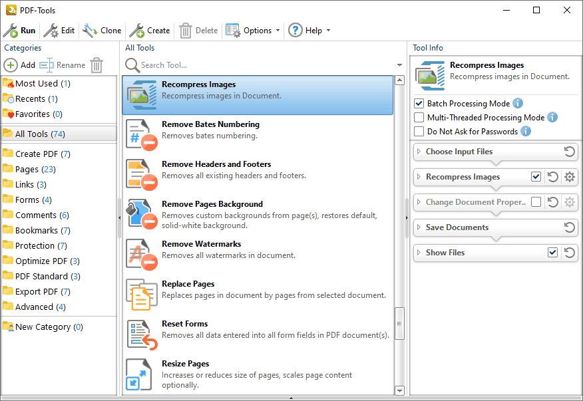Add a new category
This screenshot has height=401, width=583.
click(x=20, y=65)
